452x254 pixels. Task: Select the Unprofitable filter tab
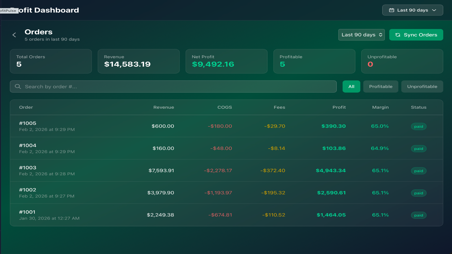tap(422, 87)
